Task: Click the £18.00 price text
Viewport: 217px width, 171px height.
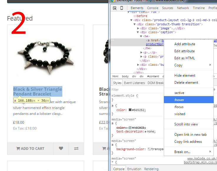Action: point(19,122)
